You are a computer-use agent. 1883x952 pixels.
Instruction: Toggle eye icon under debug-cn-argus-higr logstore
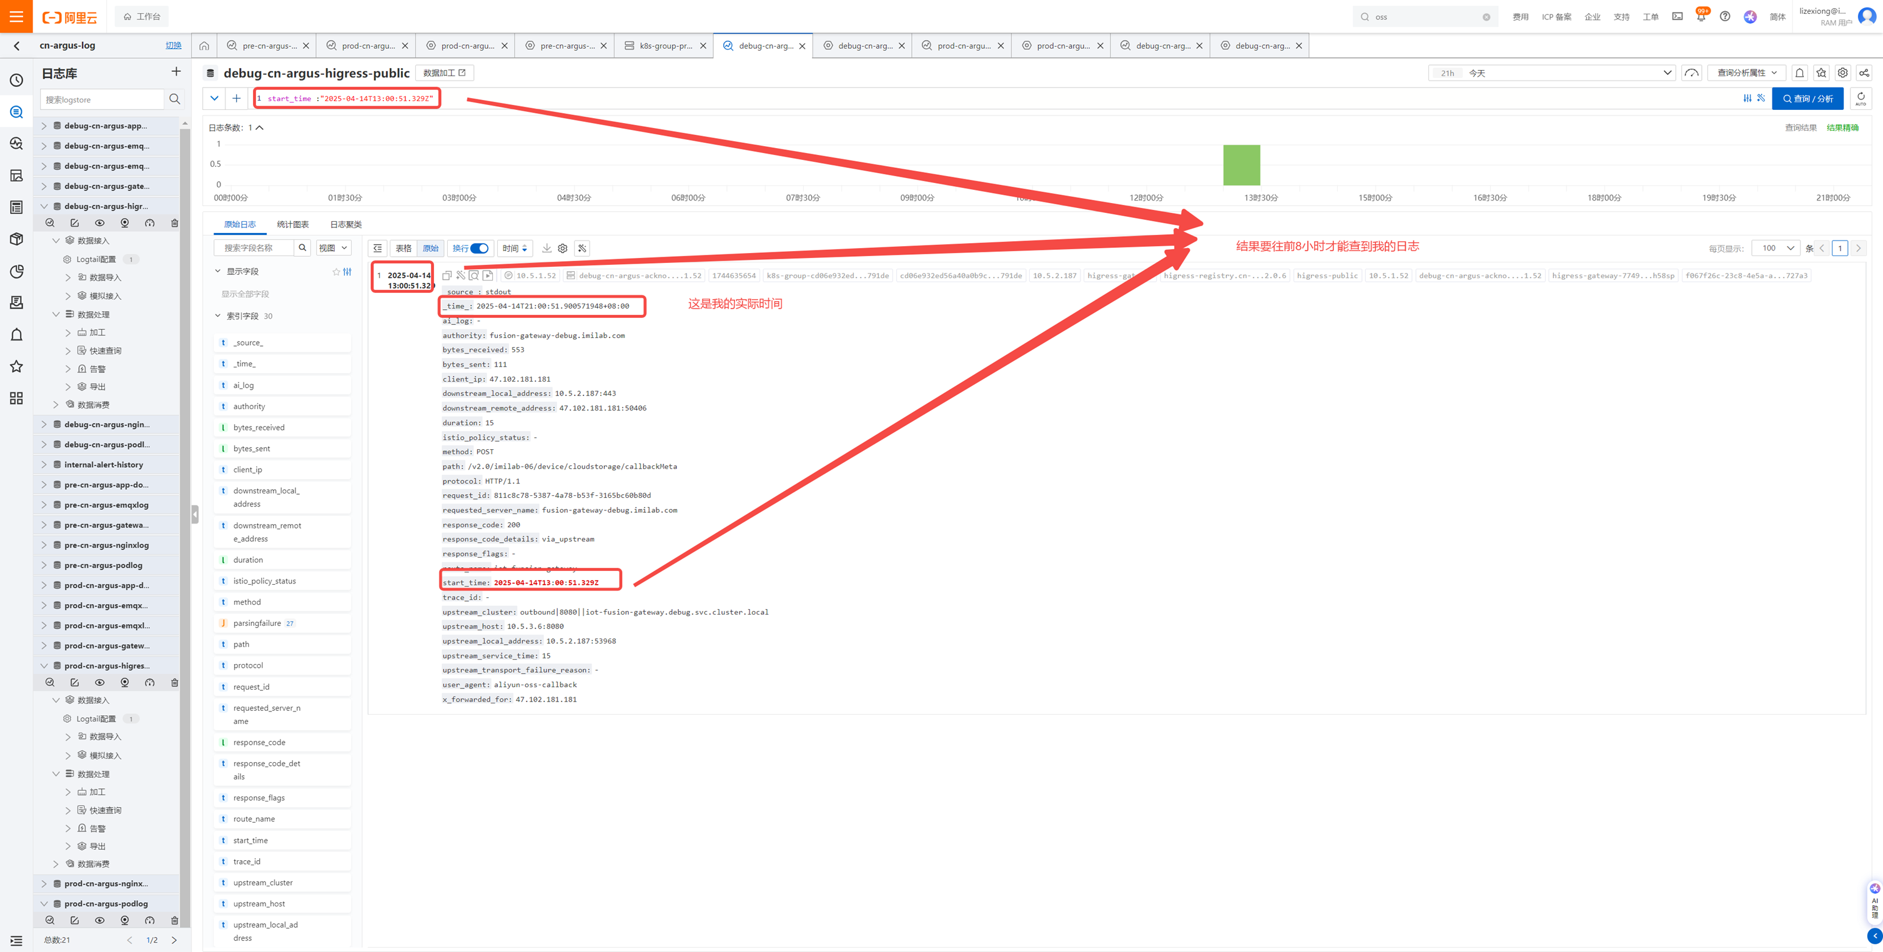(x=100, y=223)
